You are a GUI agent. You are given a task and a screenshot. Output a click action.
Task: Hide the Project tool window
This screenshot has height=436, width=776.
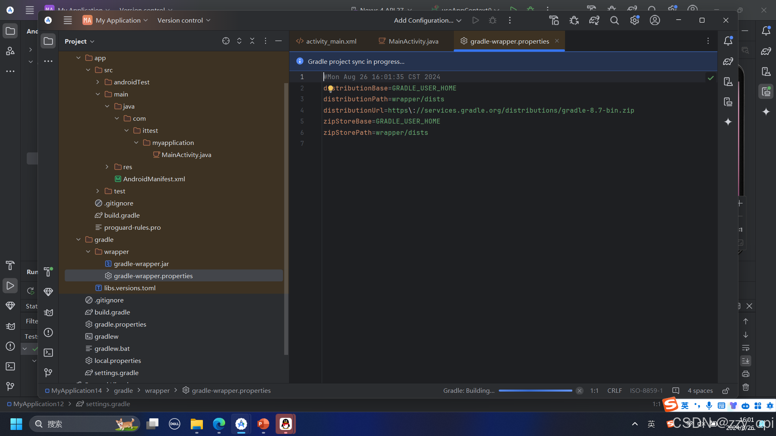point(278,41)
